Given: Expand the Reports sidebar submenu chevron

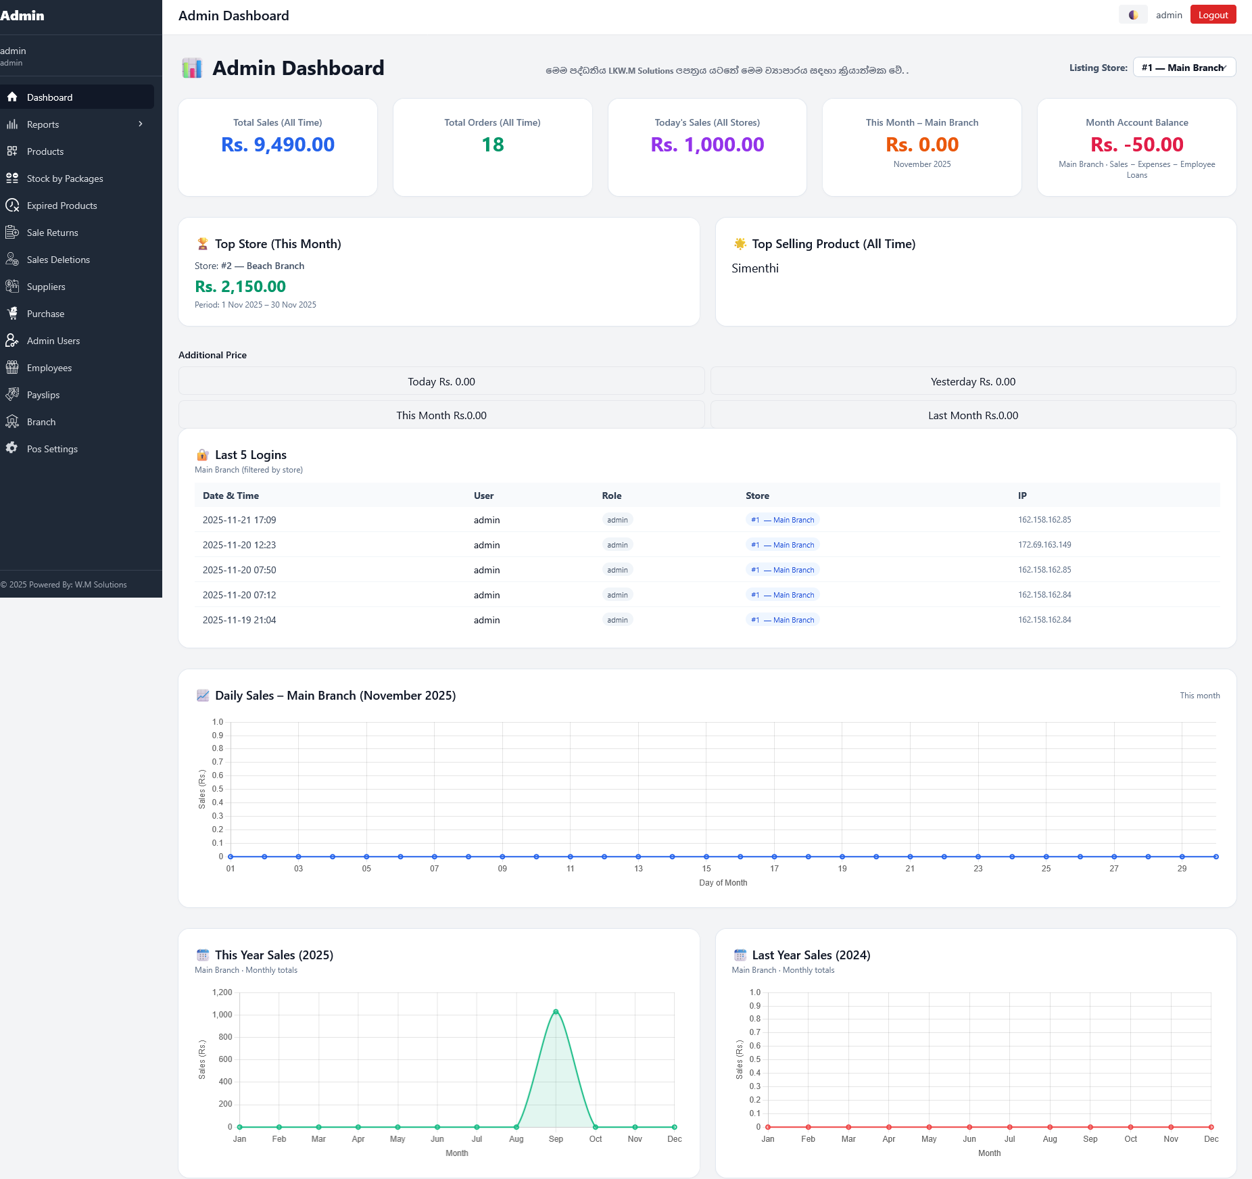Looking at the screenshot, I should pyautogui.click(x=141, y=124).
